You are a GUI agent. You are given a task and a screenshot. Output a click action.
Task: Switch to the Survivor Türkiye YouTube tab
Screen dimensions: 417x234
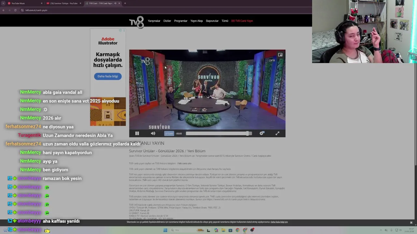pyautogui.click(x=64, y=3)
